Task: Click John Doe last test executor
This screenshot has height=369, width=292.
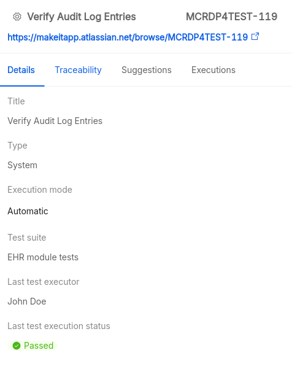Action: coord(27,301)
